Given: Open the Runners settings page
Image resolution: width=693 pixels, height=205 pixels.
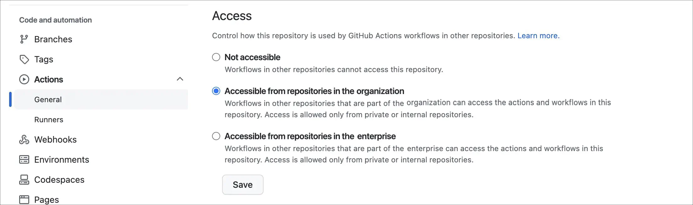Looking at the screenshot, I should point(49,119).
